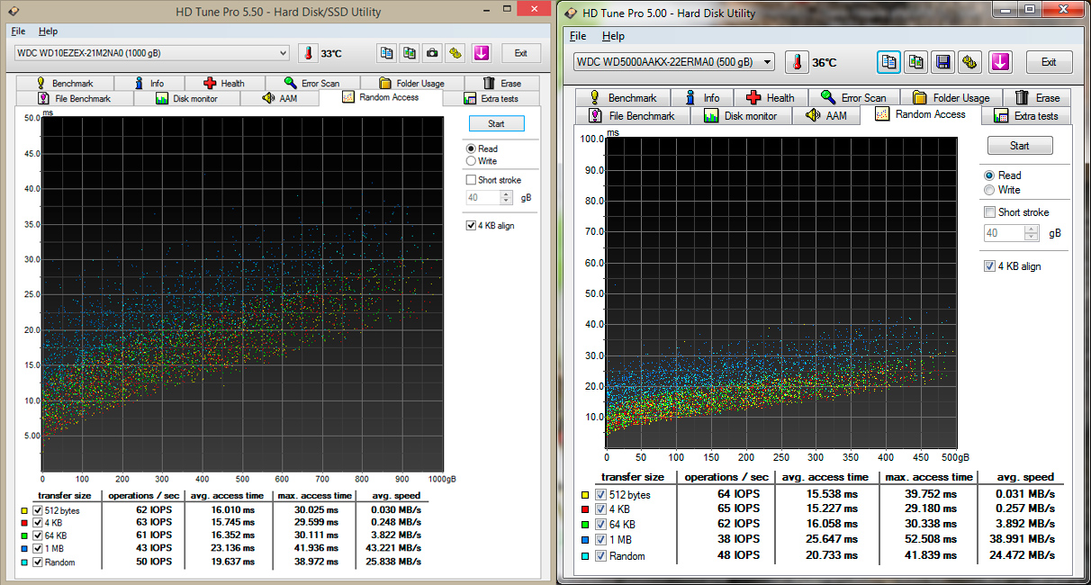Click the yellow 512 bytes color swatch in HD Tune 5.00

coord(585,495)
